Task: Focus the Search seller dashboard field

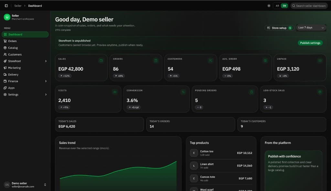Action: (x=309, y=6)
